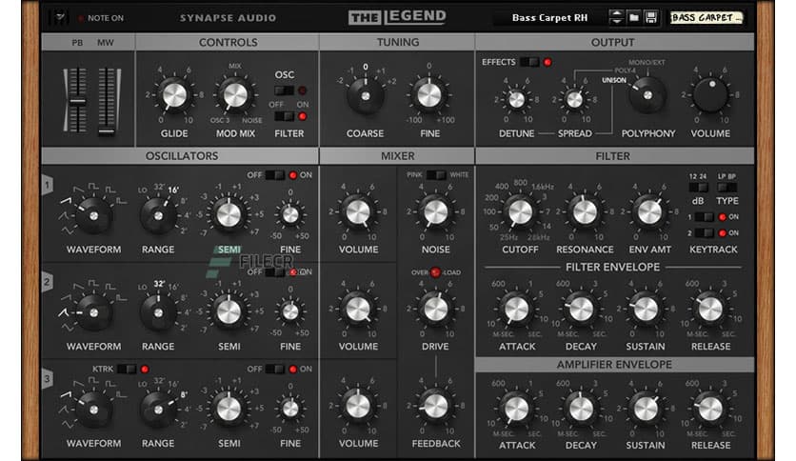This screenshot has height=461, width=796.
Task: Click mixer oscillator 3 VOLUME knob
Action: click(358, 406)
